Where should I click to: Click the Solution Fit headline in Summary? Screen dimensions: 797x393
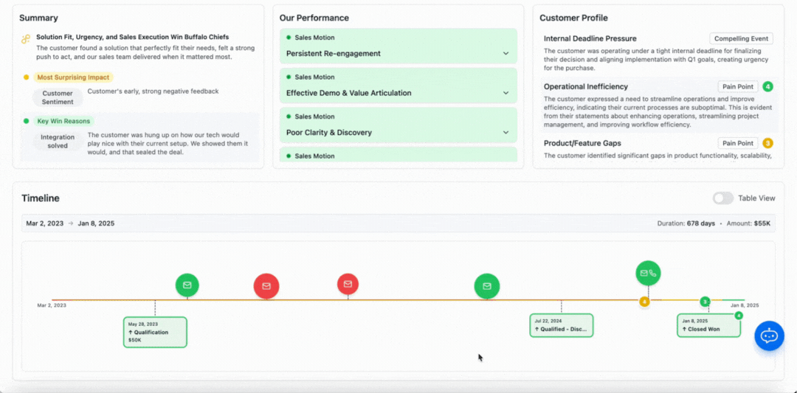(133, 37)
